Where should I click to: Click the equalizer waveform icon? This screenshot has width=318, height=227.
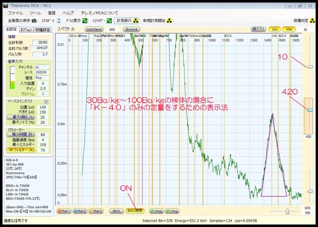tap(109, 21)
